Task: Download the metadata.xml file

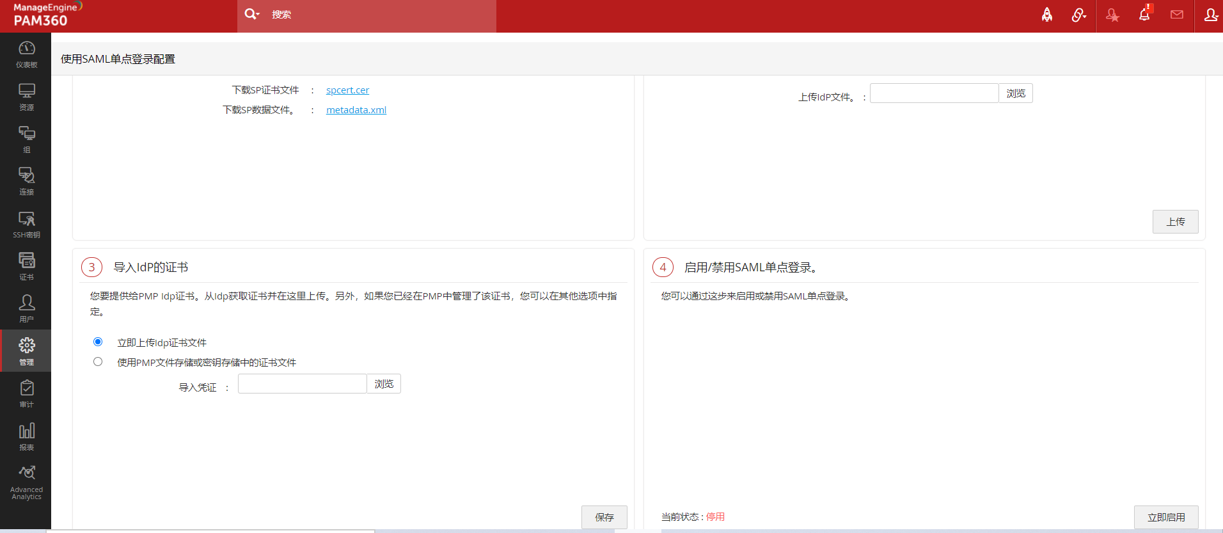Action: (x=356, y=110)
